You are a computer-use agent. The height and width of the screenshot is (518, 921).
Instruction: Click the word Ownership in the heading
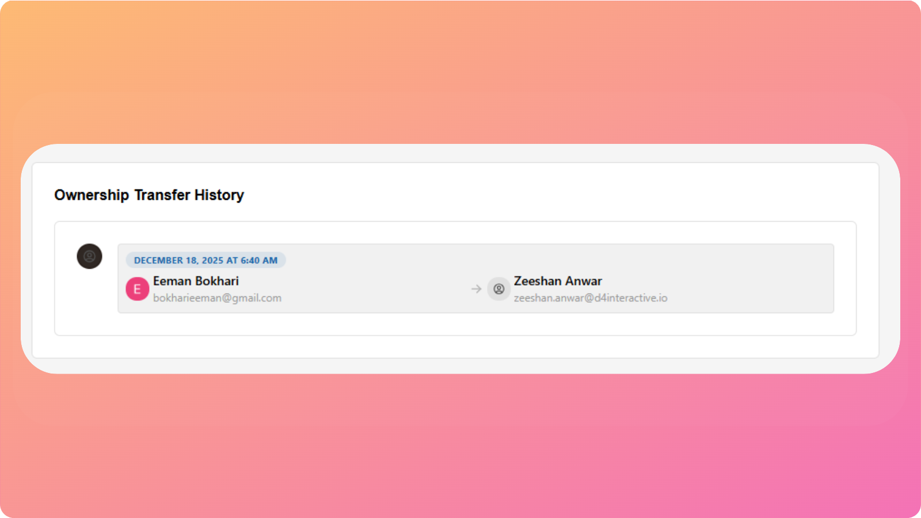click(x=92, y=195)
